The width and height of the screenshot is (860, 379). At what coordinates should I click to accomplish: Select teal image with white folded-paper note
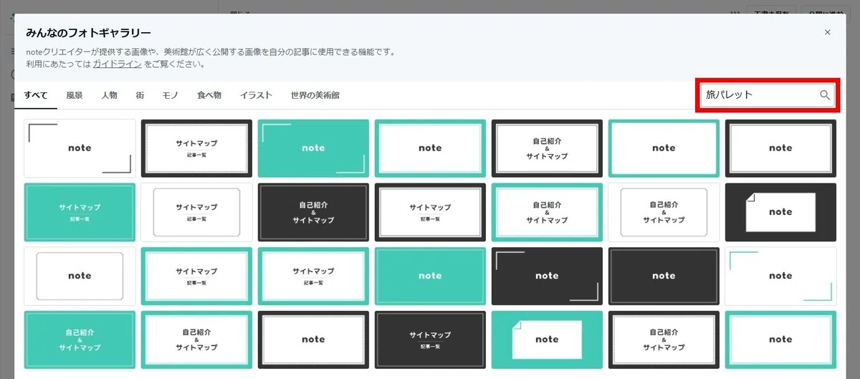(x=547, y=340)
